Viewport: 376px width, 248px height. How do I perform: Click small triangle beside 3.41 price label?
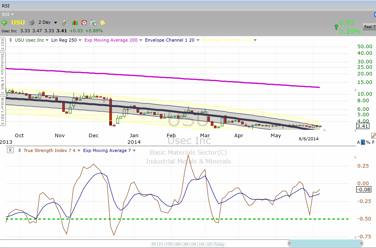[355, 131]
